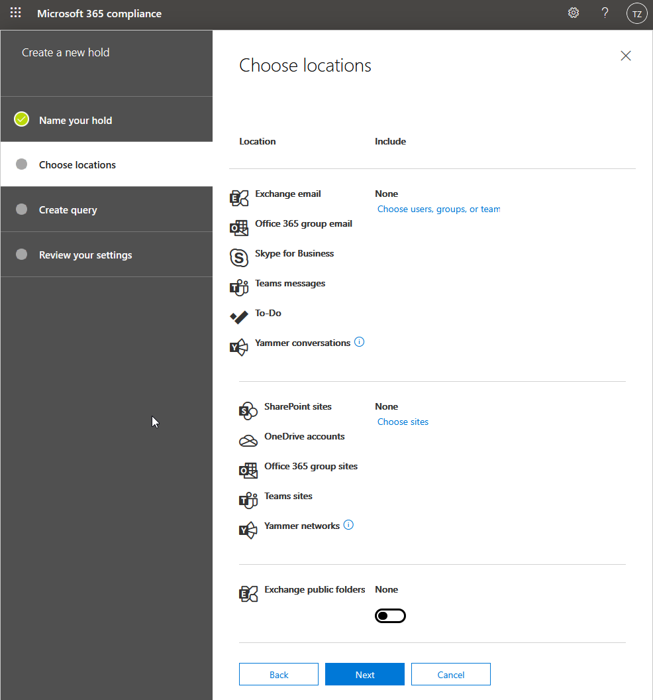
Task: Open the settings gear menu
Action: [573, 13]
